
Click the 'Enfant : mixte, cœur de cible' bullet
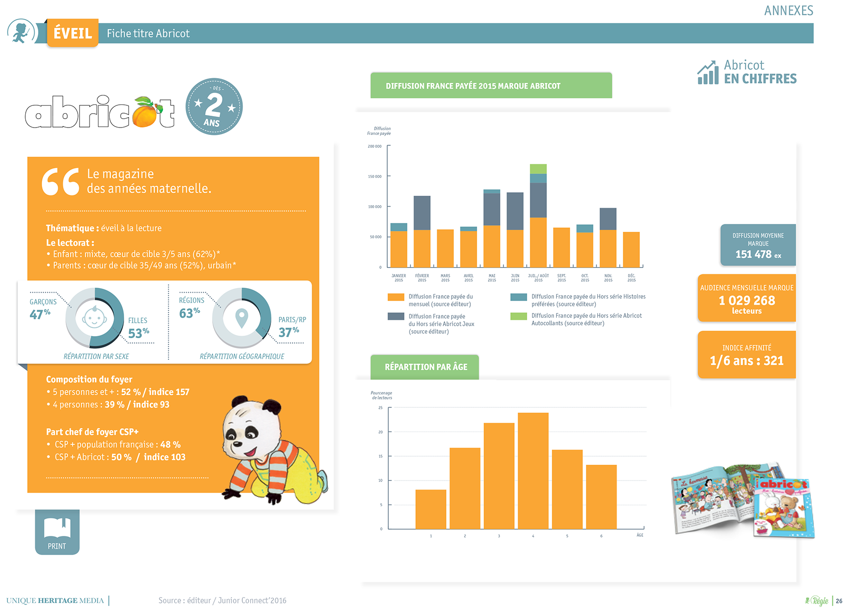pyautogui.click(x=134, y=254)
